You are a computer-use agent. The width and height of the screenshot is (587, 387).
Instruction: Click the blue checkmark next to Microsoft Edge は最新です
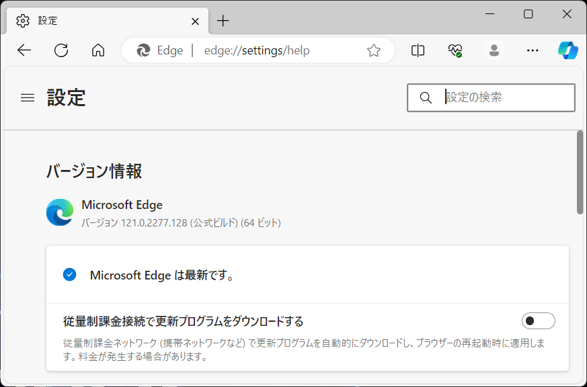(x=69, y=274)
